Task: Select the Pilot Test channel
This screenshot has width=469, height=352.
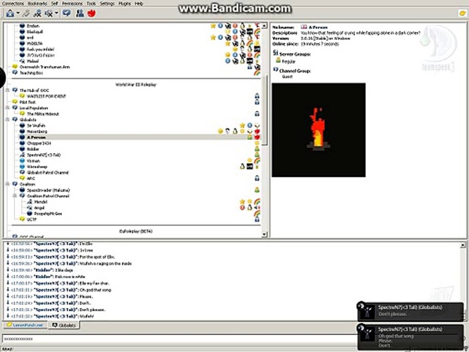Action: [x=27, y=102]
